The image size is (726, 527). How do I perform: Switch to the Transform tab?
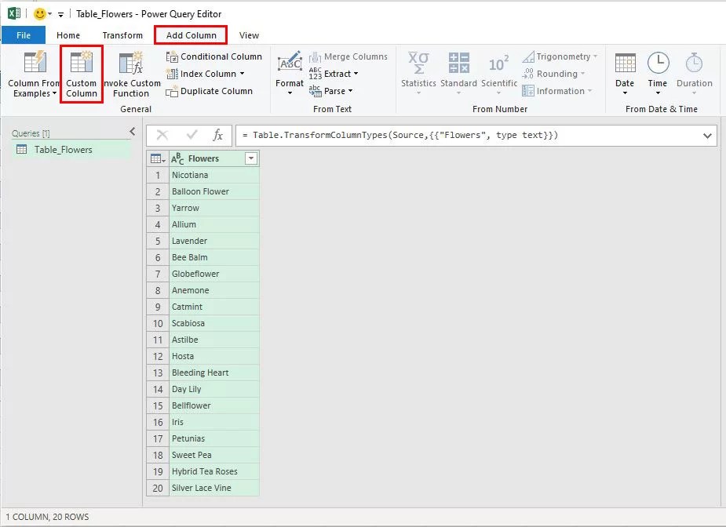[x=122, y=35]
